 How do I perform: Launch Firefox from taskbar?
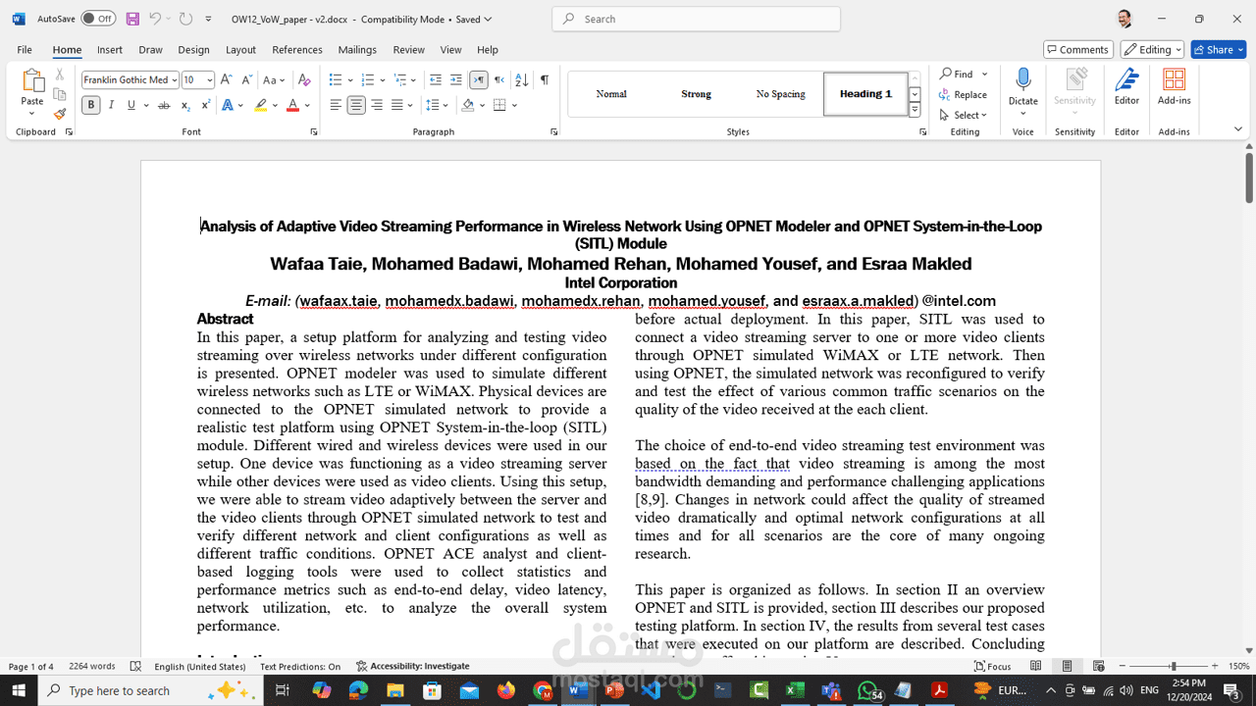click(506, 690)
